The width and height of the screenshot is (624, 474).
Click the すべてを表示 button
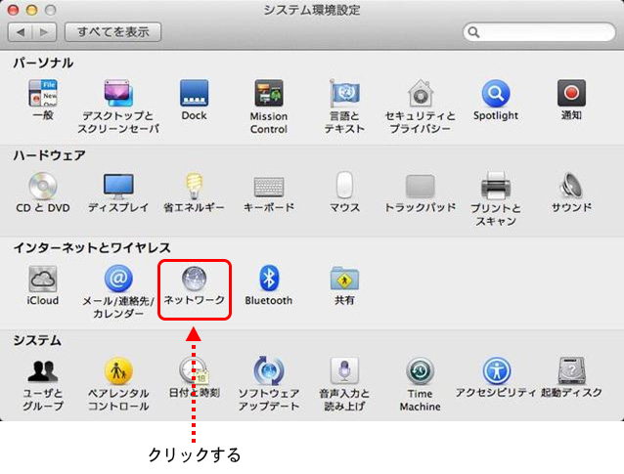coord(113,32)
